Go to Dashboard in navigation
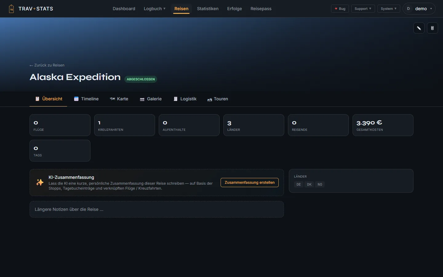 tap(124, 9)
